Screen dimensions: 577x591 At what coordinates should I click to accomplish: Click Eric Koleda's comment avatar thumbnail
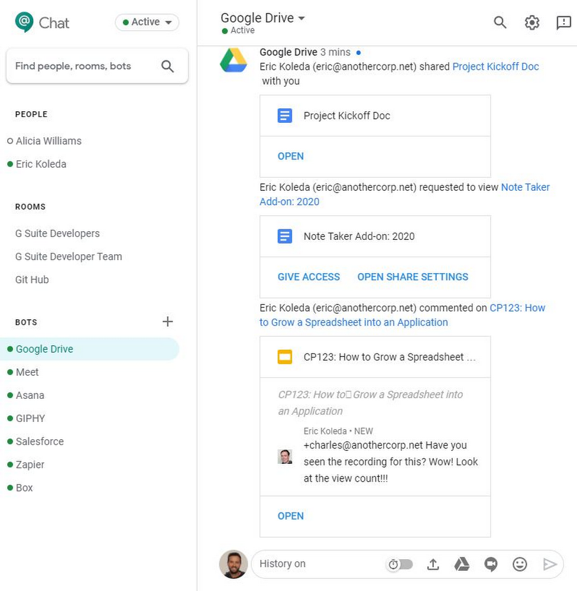click(285, 456)
